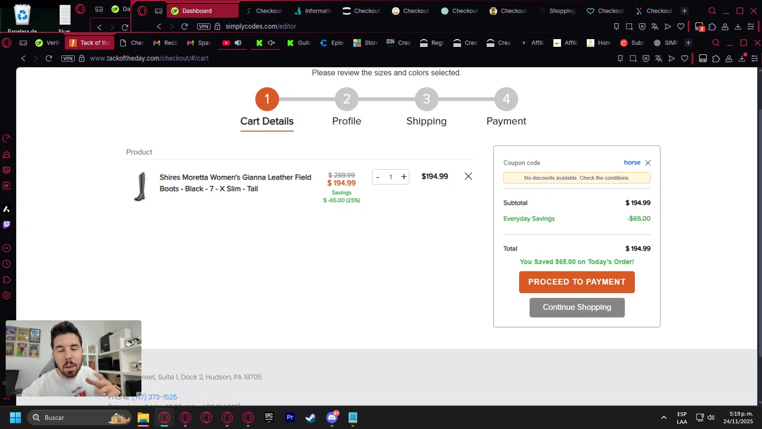Screen dimensions: 762x429
Task: Click the Buscar taskbar search box
Action: 80,417
